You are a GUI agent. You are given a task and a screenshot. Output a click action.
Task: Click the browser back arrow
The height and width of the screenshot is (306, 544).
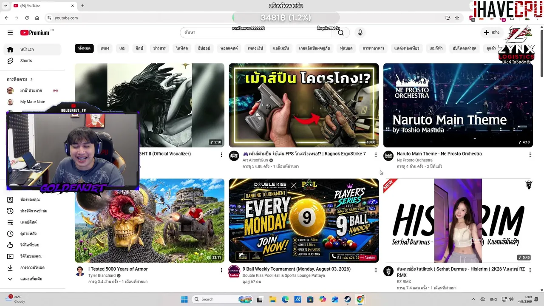(6, 18)
